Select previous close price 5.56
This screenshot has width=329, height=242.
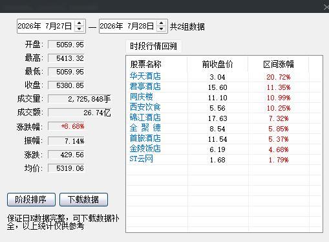(x=218, y=108)
